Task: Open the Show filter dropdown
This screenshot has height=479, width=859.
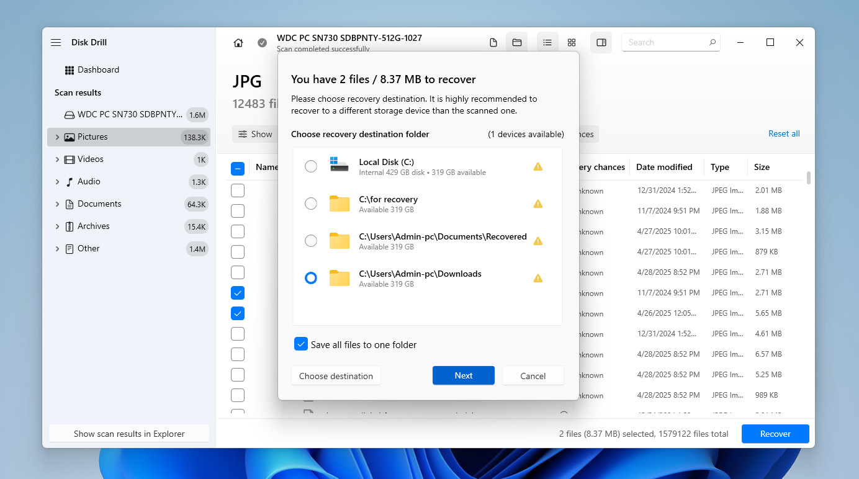Action: tap(255, 134)
